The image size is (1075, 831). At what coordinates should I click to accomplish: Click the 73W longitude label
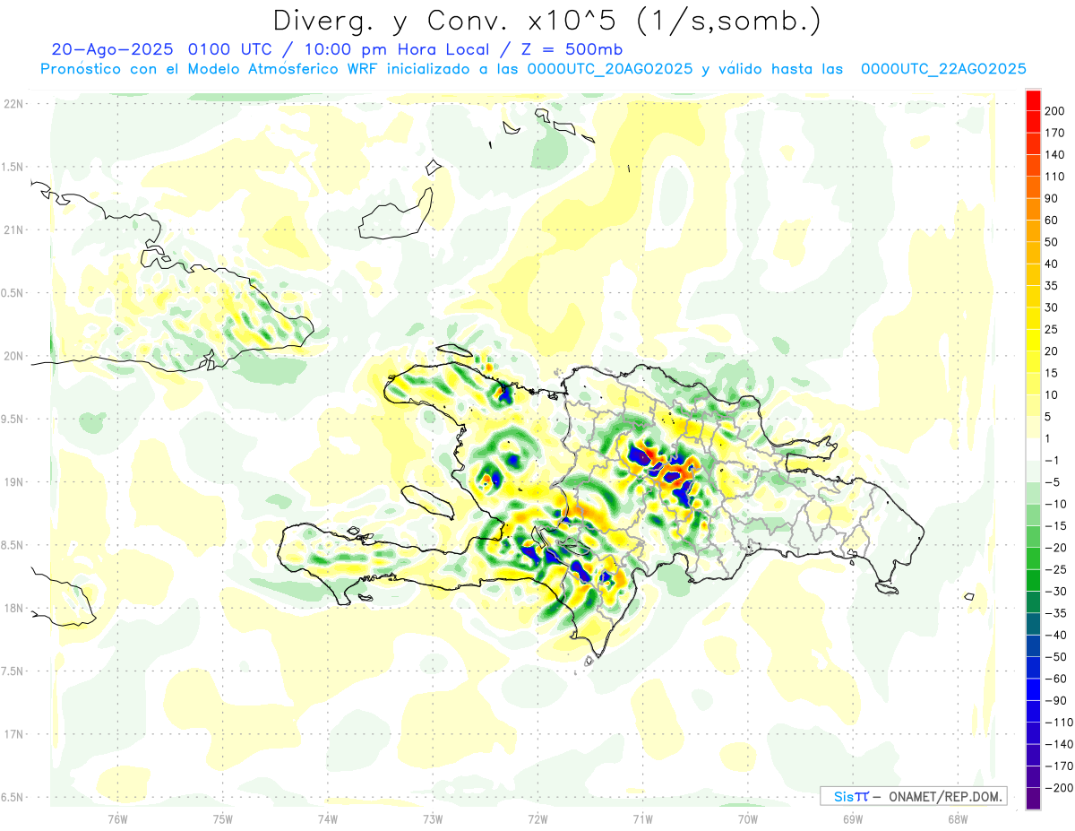(x=433, y=818)
